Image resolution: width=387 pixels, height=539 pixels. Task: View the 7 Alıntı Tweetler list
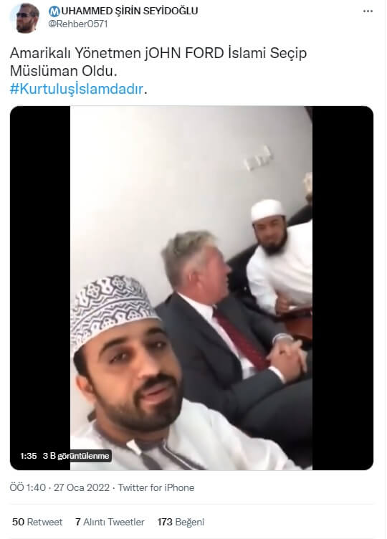point(110,522)
